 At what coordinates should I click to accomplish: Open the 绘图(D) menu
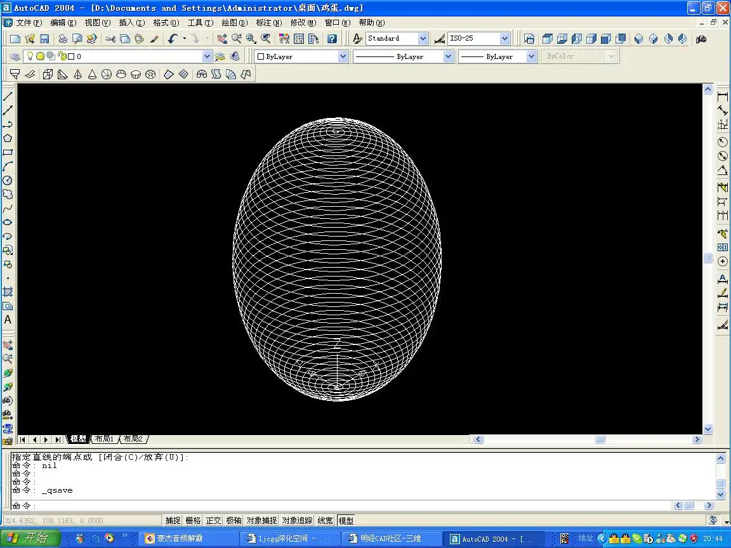(x=235, y=23)
